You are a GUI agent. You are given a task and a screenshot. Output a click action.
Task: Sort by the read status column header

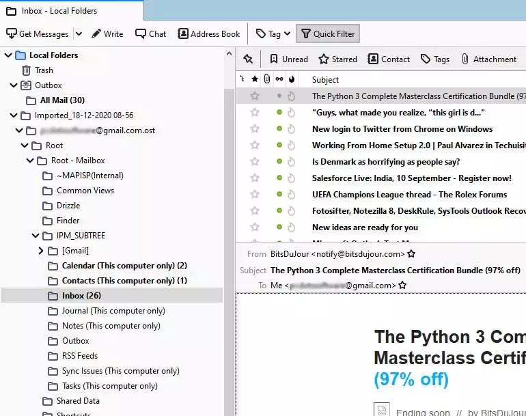(x=279, y=79)
